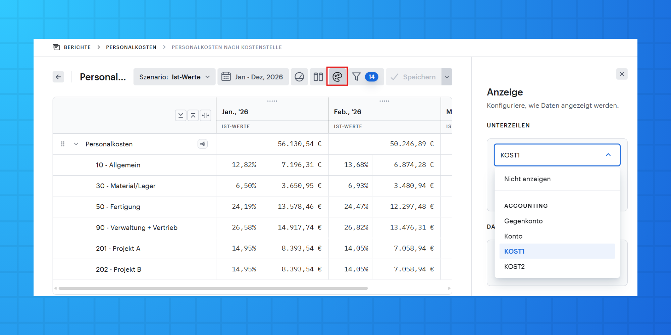Open the filter funnel icon

coord(356,77)
